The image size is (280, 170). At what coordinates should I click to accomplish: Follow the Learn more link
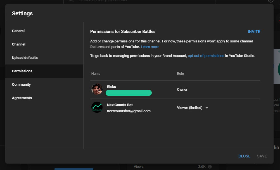click(150, 47)
